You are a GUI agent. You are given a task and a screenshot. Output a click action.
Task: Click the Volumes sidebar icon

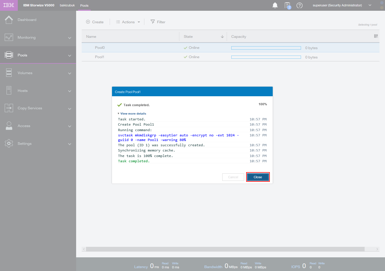pyautogui.click(x=9, y=73)
